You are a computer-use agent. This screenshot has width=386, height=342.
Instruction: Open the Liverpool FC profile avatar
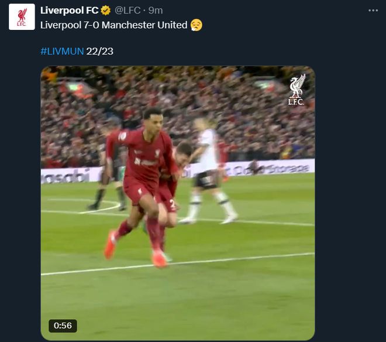pos(22,16)
